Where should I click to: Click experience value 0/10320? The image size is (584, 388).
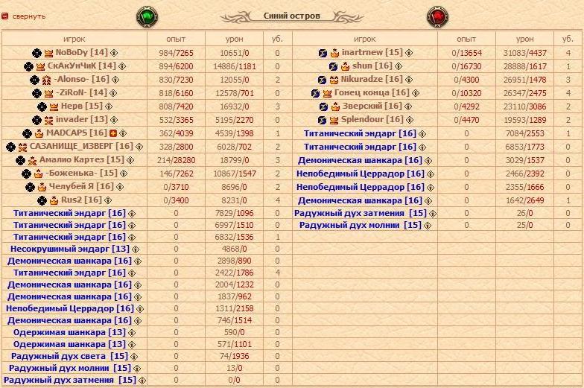tap(466, 93)
